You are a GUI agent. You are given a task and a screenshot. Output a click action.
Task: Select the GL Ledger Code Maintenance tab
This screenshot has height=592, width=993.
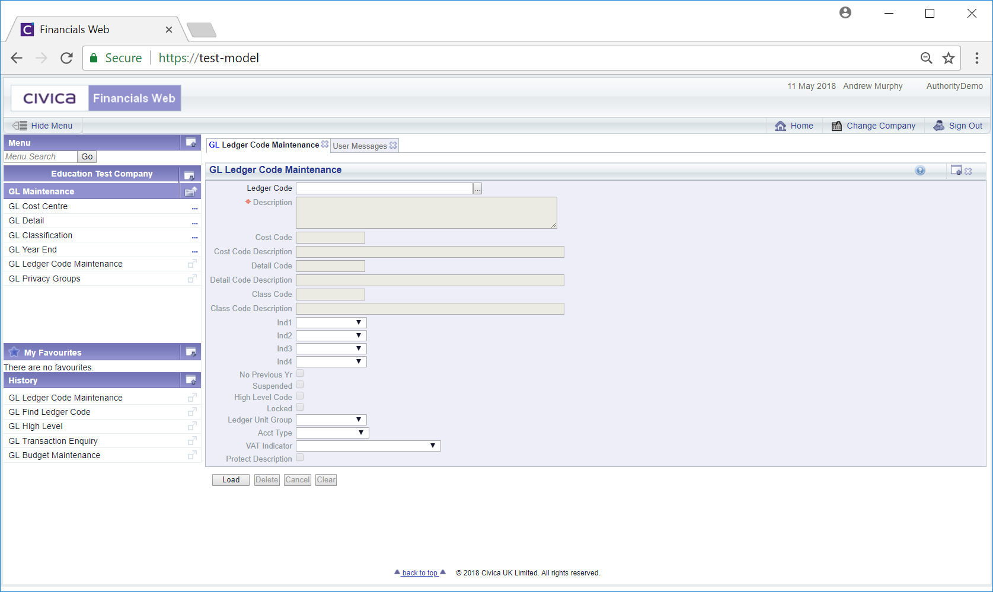264,145
